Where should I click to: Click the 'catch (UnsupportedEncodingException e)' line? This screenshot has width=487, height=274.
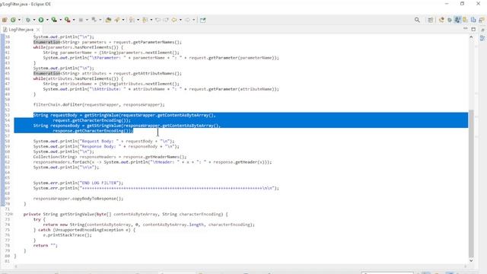(84, 230)
